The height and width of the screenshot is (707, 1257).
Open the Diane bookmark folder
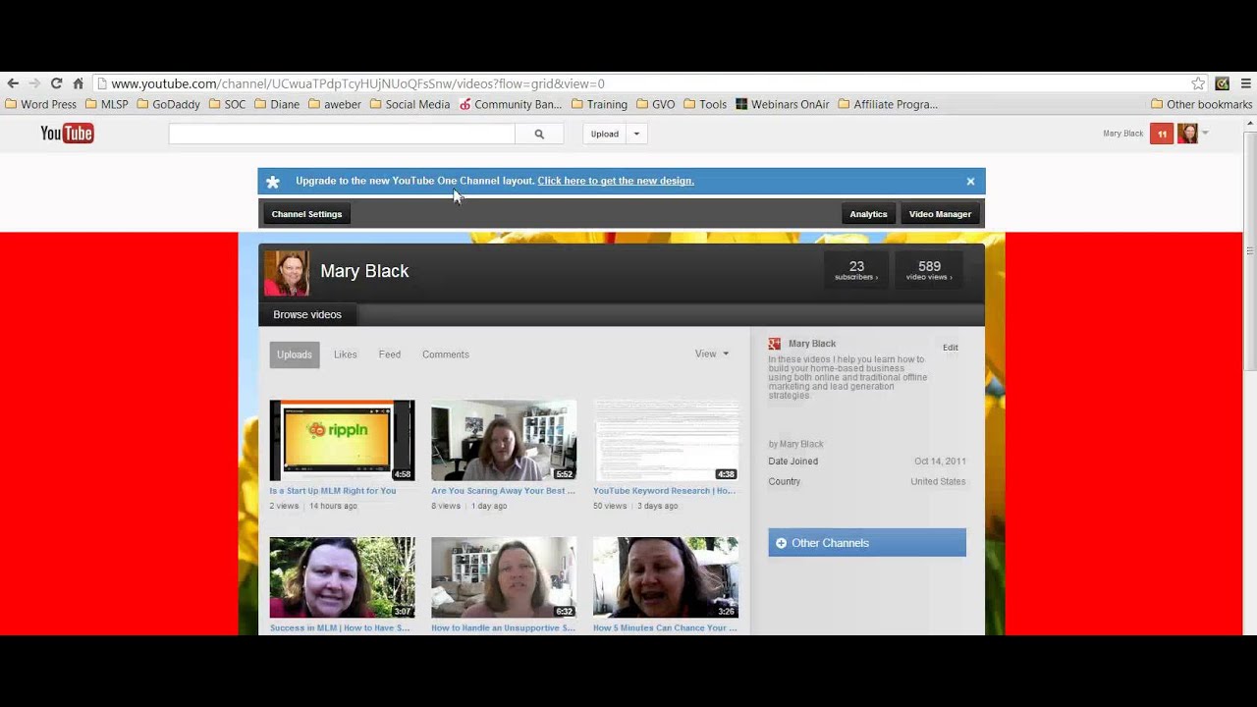click(277, 104)
